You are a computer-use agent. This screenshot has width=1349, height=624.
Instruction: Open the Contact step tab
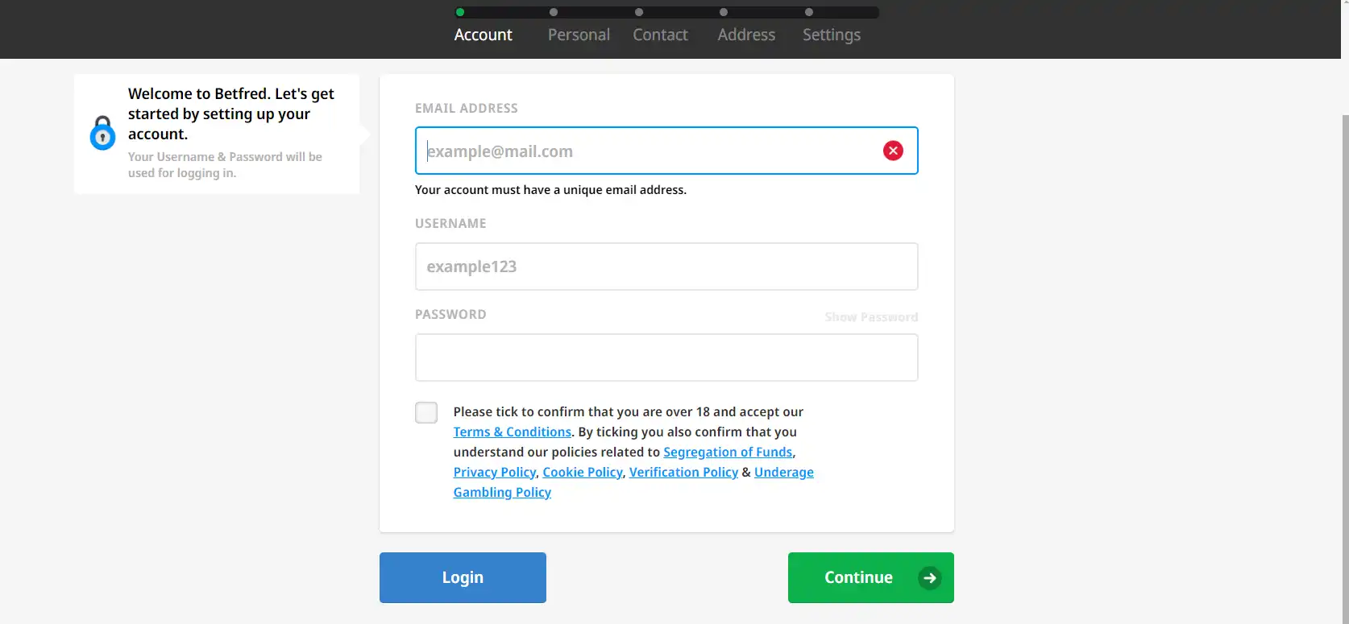tap(660, 35)
